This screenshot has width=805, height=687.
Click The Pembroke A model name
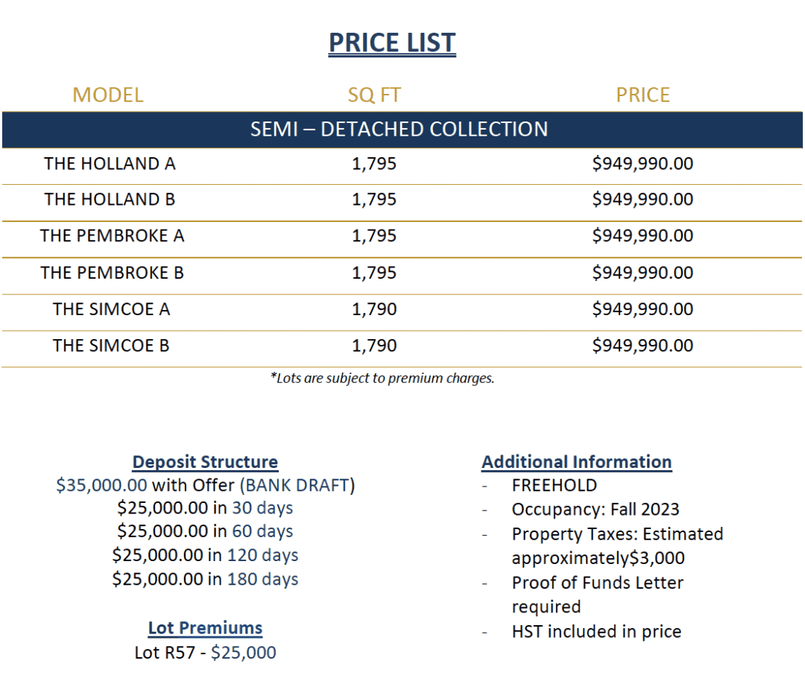[x=112, y=235]
